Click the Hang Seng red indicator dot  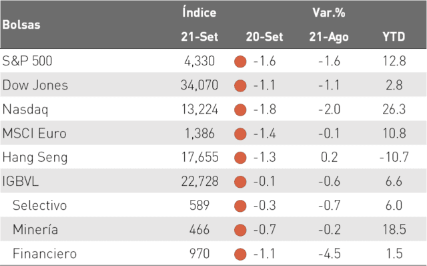pos(240,158)
